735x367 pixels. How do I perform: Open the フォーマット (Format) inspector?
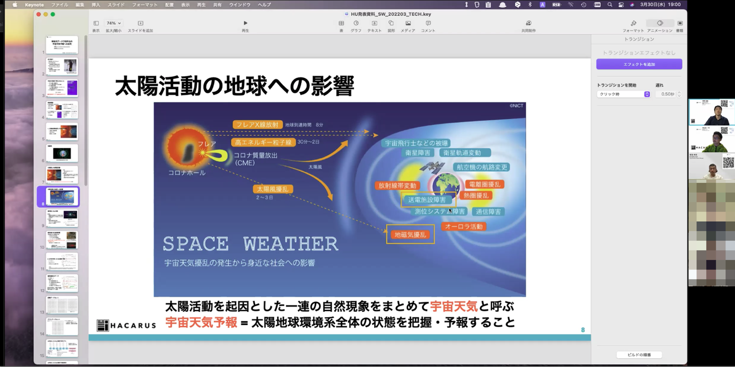[x=633, y=23]
